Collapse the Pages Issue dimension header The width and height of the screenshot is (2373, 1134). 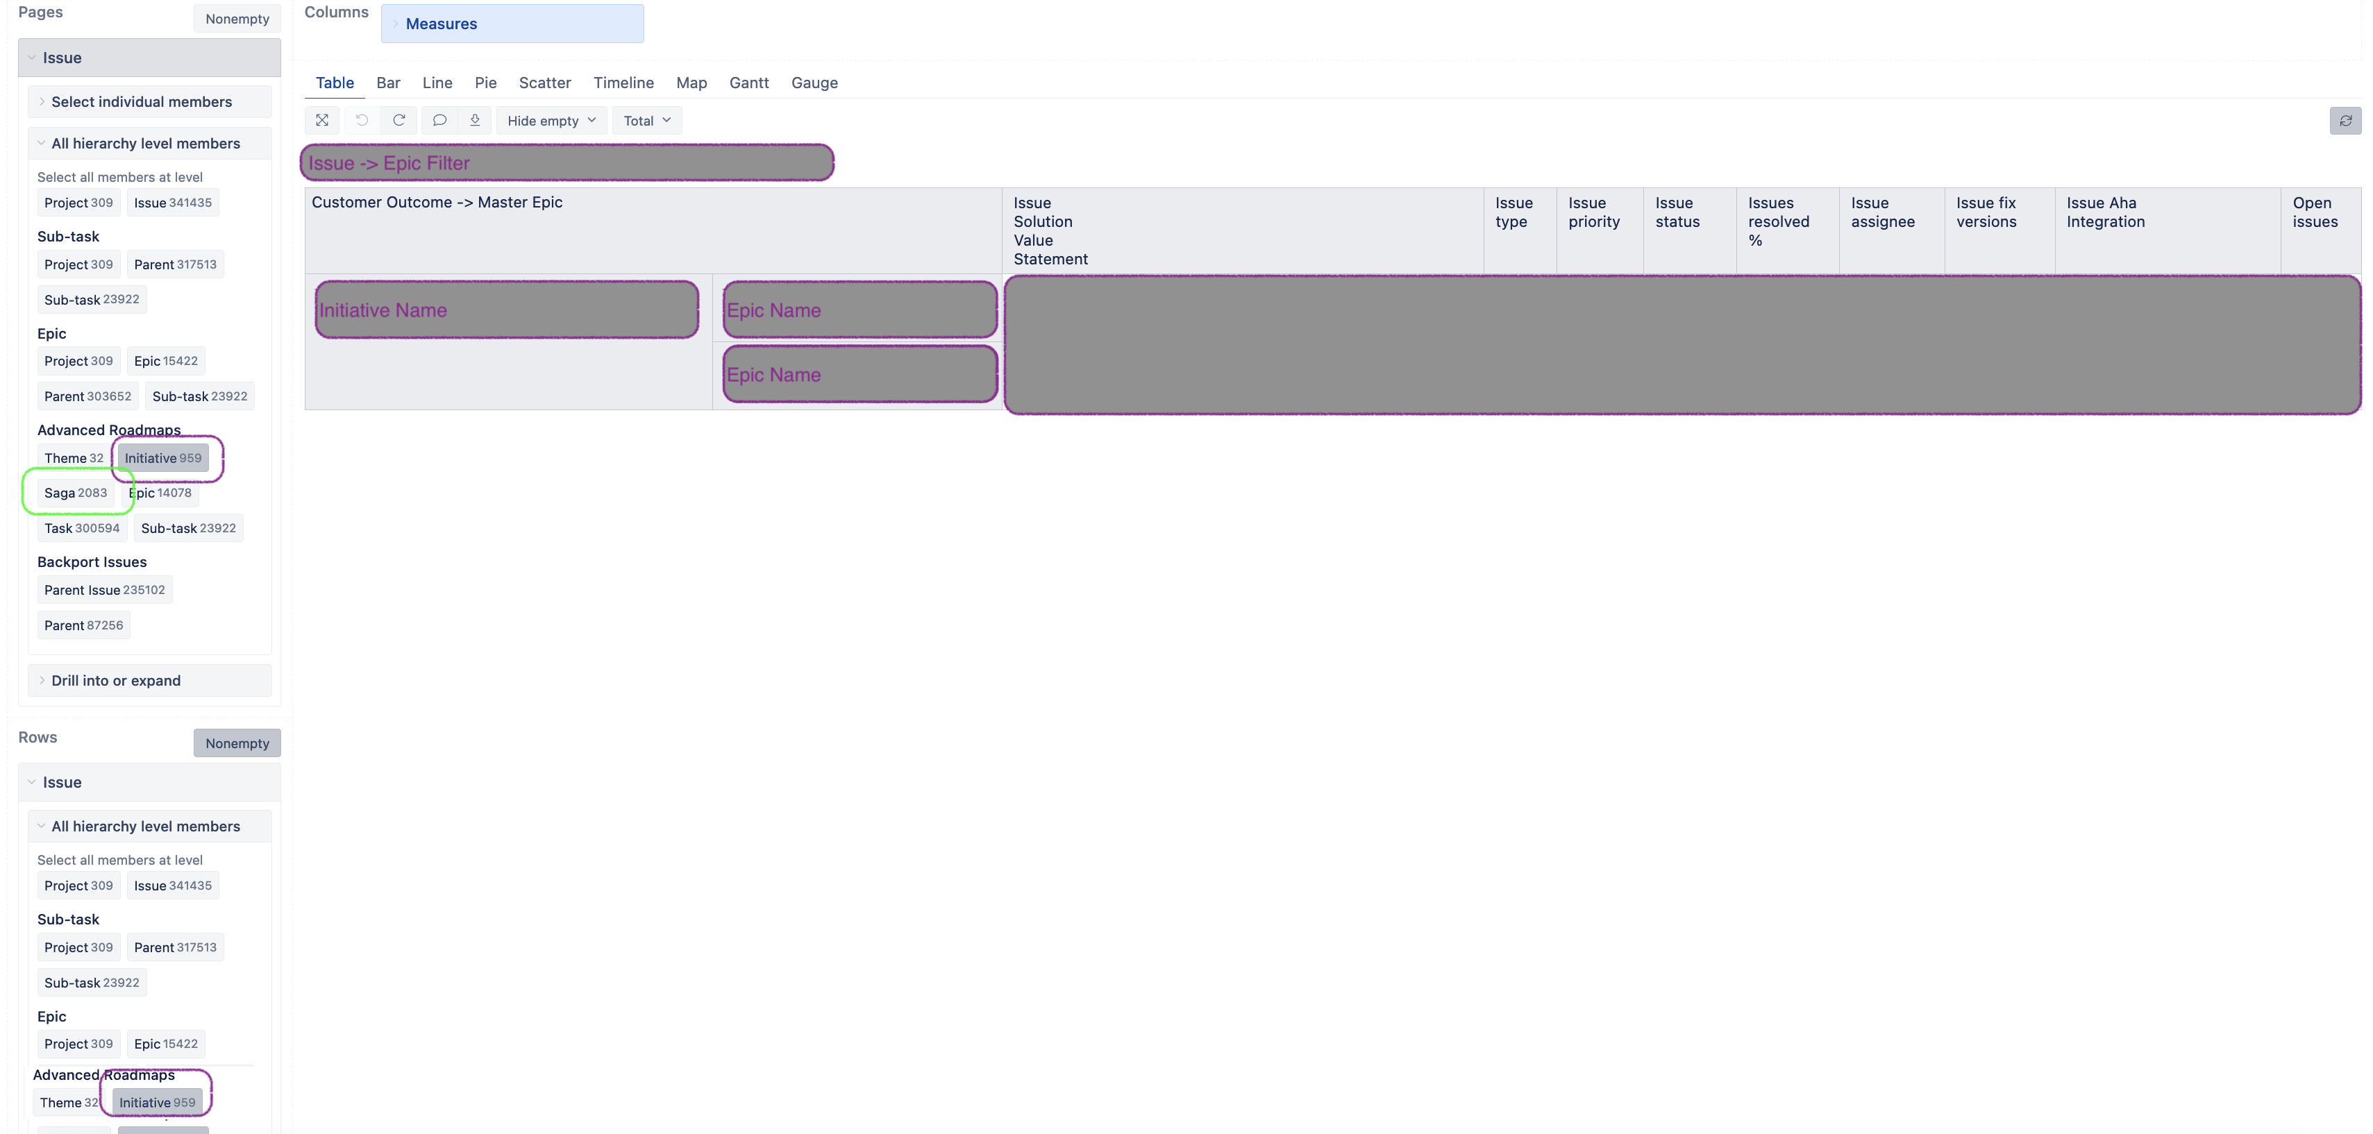tap(62, 58)
